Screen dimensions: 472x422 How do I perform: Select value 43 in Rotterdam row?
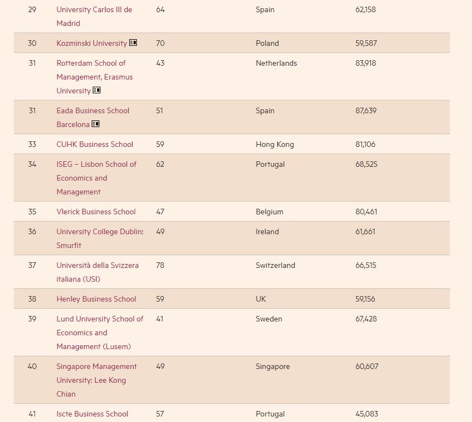tap(160, 64)
